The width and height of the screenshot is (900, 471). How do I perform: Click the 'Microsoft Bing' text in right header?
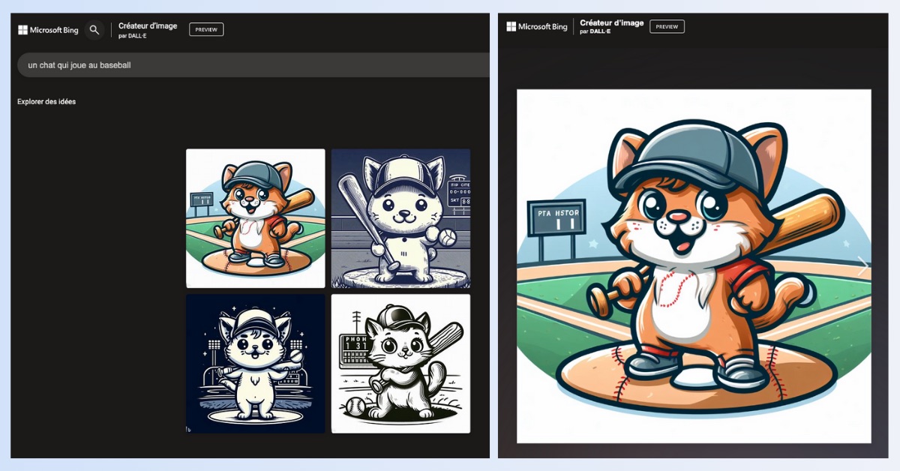pos(544,27)
